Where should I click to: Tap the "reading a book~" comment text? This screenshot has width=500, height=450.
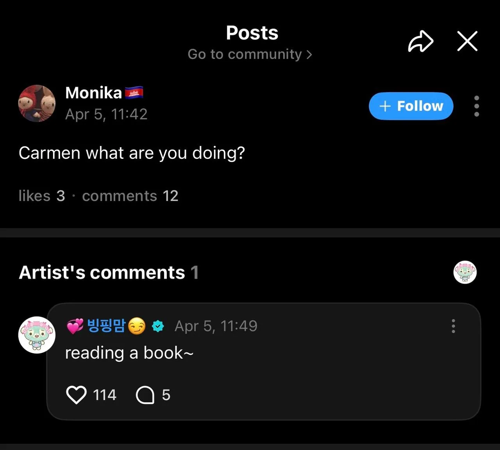click(129, 353)
